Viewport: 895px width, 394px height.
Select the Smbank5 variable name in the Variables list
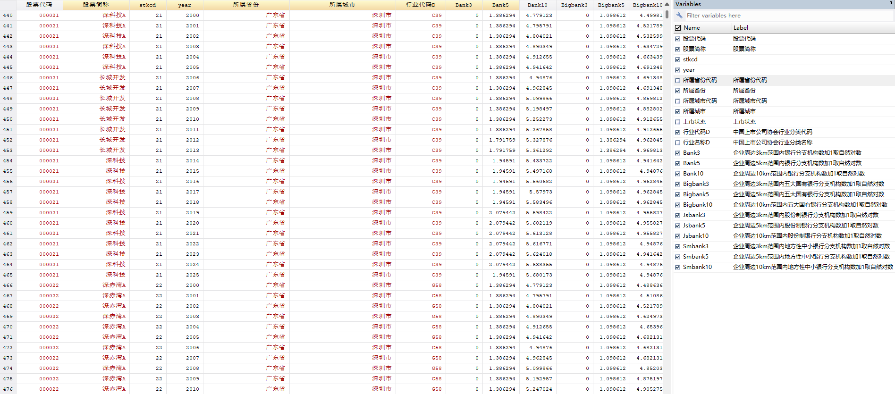click(x=696, y=257)
